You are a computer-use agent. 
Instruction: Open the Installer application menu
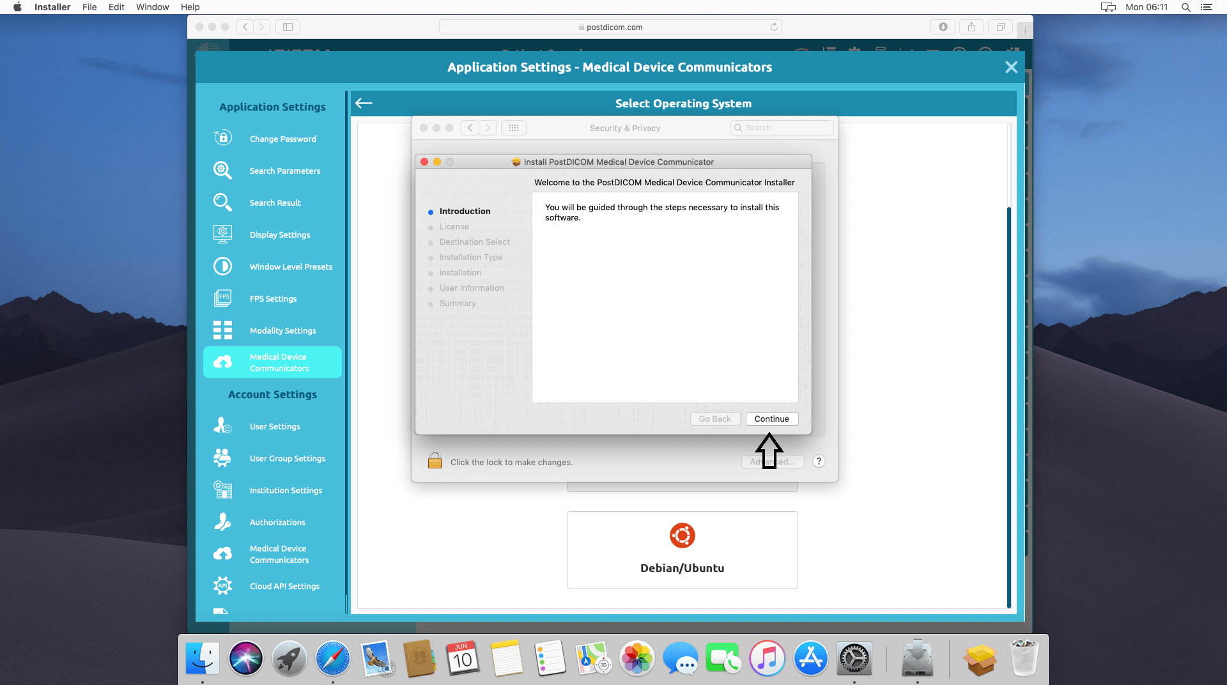(x=52, y=7)
